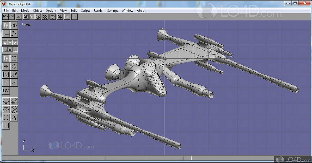Open the Mode menu
The height and width of the screenshot is (163, 312).
point(25,10)
